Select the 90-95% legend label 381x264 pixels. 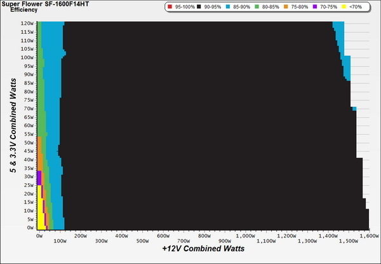[213, 7]
